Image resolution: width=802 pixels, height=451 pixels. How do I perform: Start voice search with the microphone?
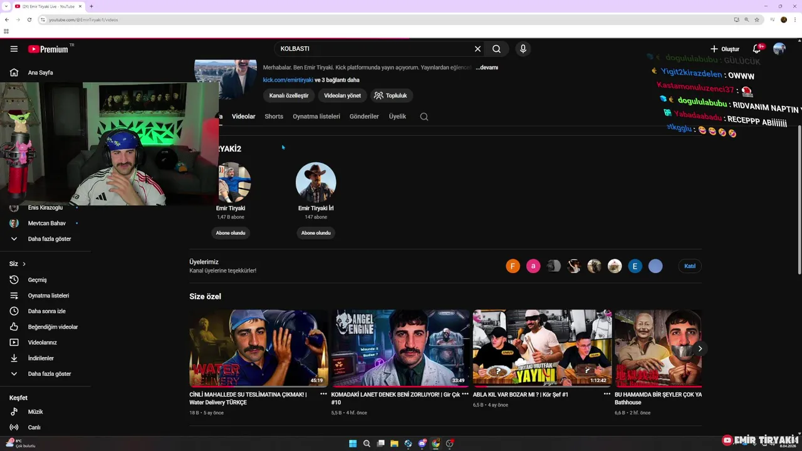523,49
